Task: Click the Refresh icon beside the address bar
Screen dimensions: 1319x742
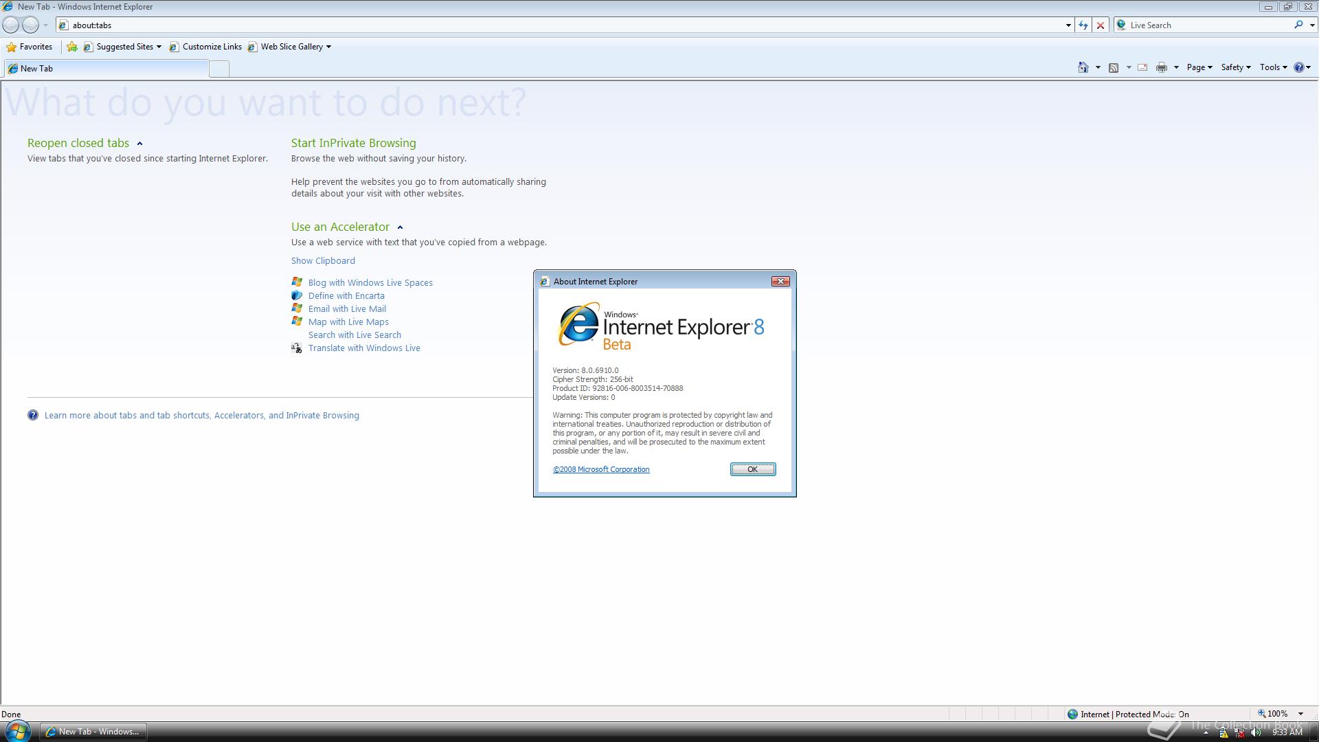Action: [1083, 25]
